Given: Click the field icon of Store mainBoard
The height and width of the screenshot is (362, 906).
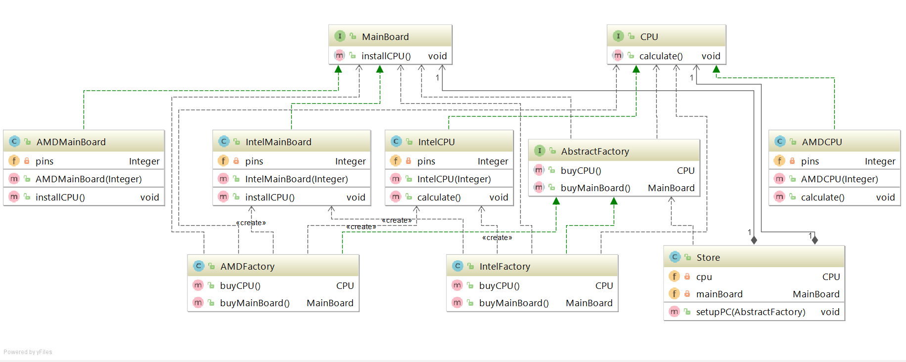Looking at the screenshot, I should (674, 294).
